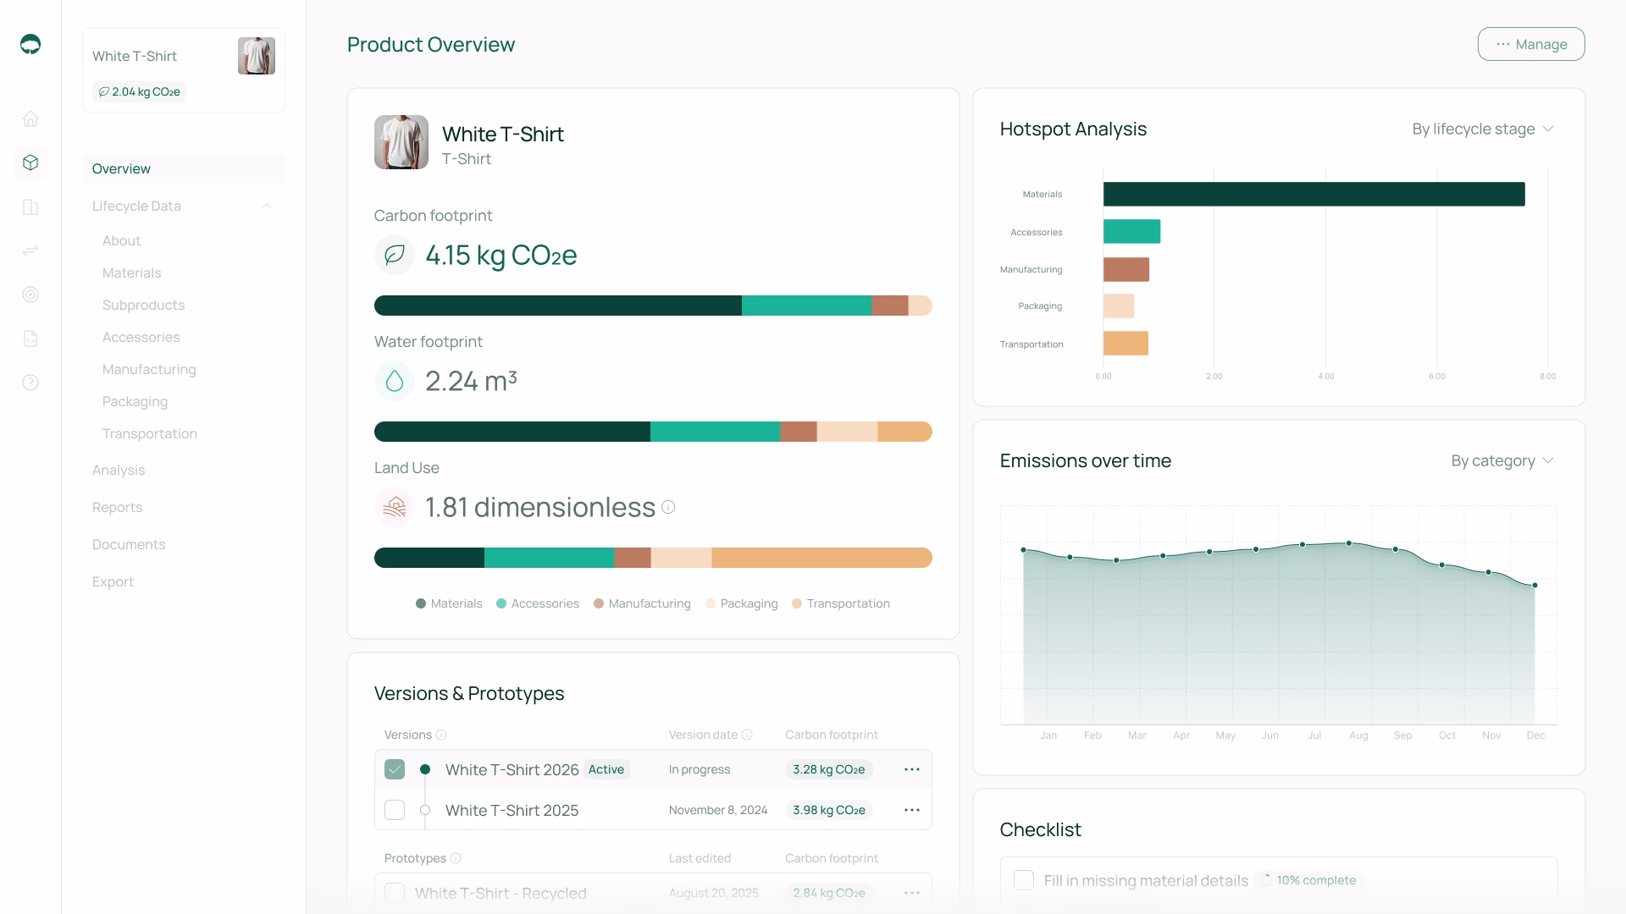1626x914 pixels.
Task: Uncheck the White T-Shirt 2026 checkbox
Action: click(395, 769)
